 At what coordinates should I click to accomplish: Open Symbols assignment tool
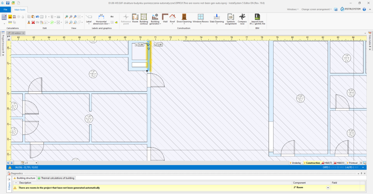coord(230,19)
